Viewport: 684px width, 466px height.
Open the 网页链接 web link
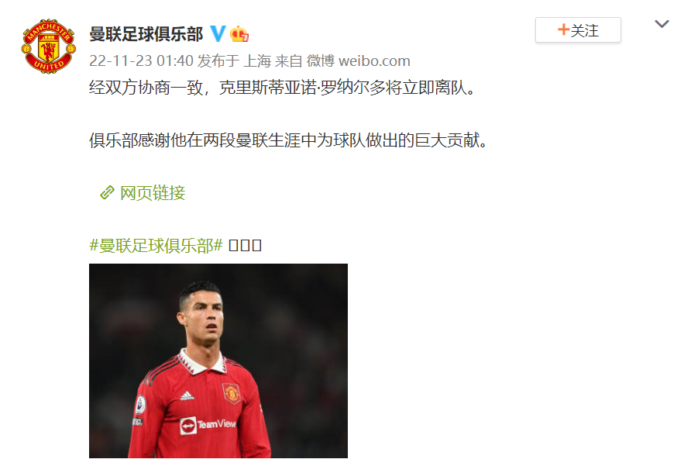[x=153, y=192]
